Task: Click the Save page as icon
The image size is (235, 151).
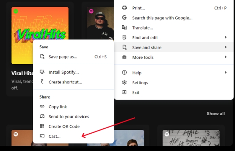Action: [42, 57]
